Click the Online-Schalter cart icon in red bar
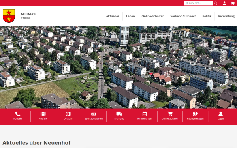This screenshot has height=148, width=237. 170,114
